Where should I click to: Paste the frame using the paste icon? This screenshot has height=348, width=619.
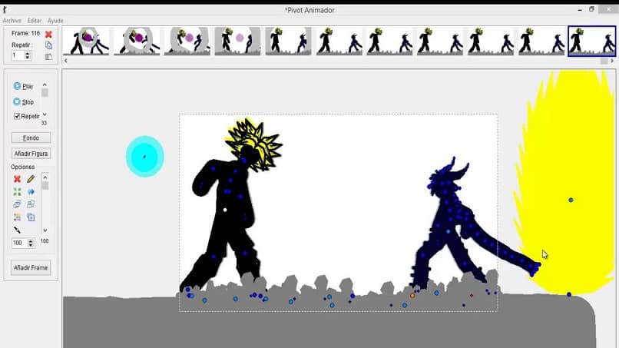48,57
